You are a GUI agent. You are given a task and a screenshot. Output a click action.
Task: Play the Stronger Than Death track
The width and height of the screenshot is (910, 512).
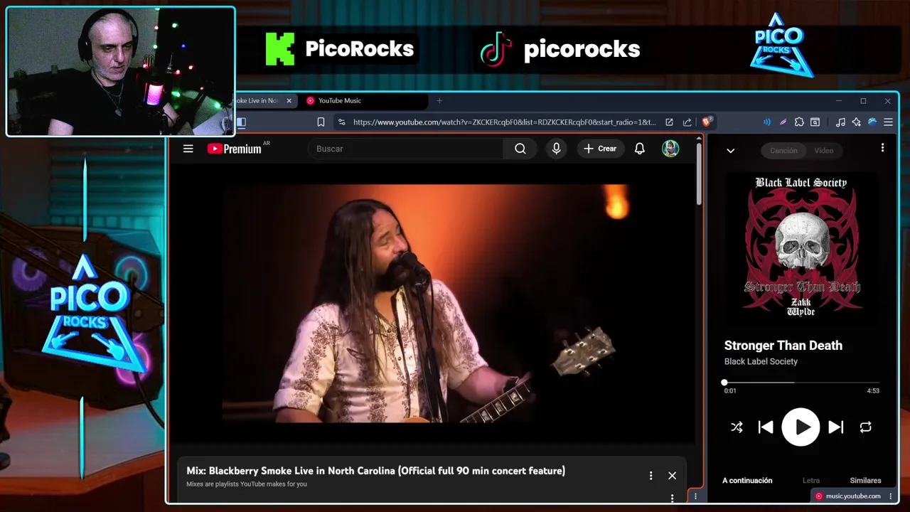pos(801,427)
